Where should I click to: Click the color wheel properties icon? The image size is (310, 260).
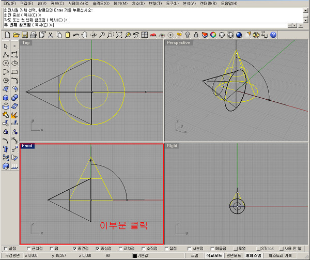click(x=213, y=35)
